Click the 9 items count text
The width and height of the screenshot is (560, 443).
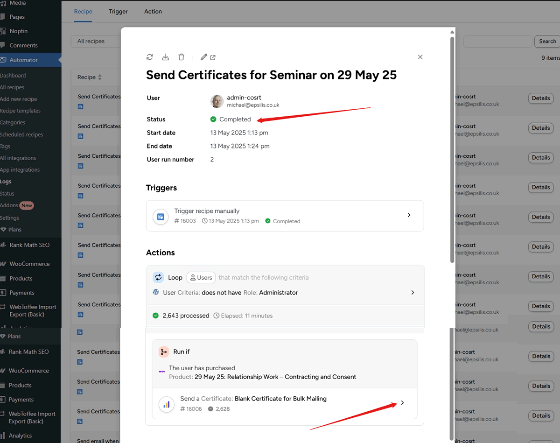(x=550, y=58)
